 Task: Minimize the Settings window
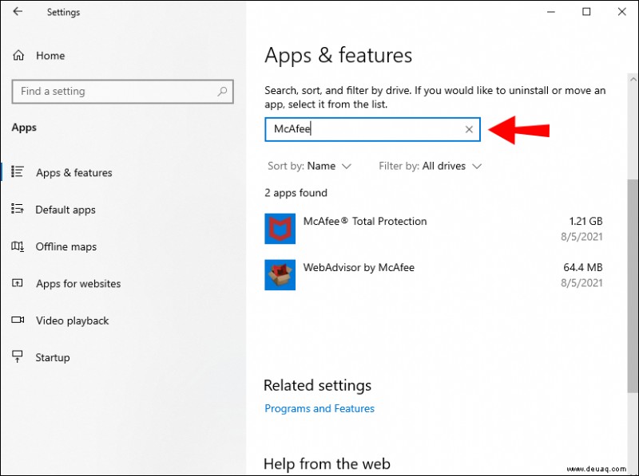551,12
